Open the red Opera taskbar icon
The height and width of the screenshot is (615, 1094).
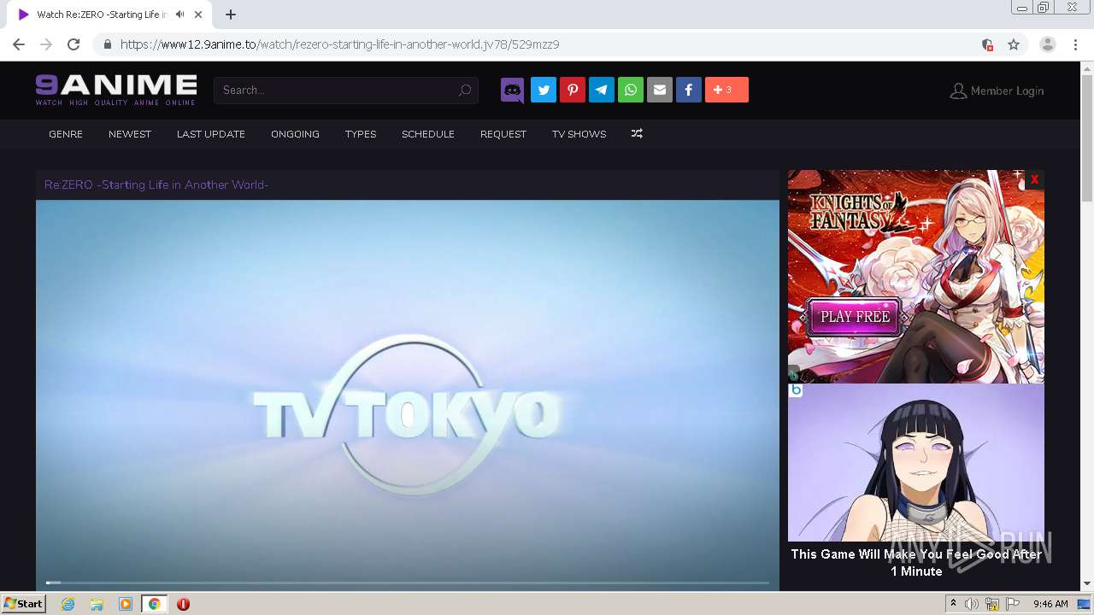click(183, 604)
